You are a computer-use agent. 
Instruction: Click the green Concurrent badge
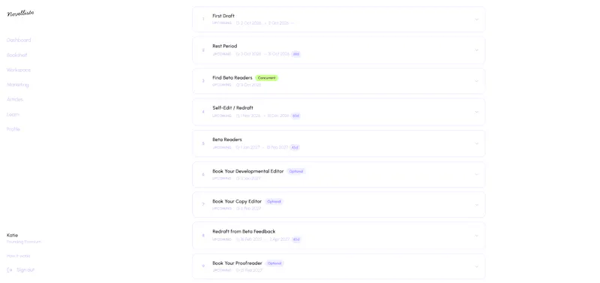(x=266, y=78)
